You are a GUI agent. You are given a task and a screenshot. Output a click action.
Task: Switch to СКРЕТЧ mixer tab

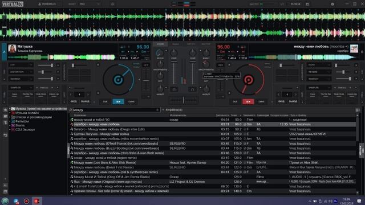[x=191, y=44]
